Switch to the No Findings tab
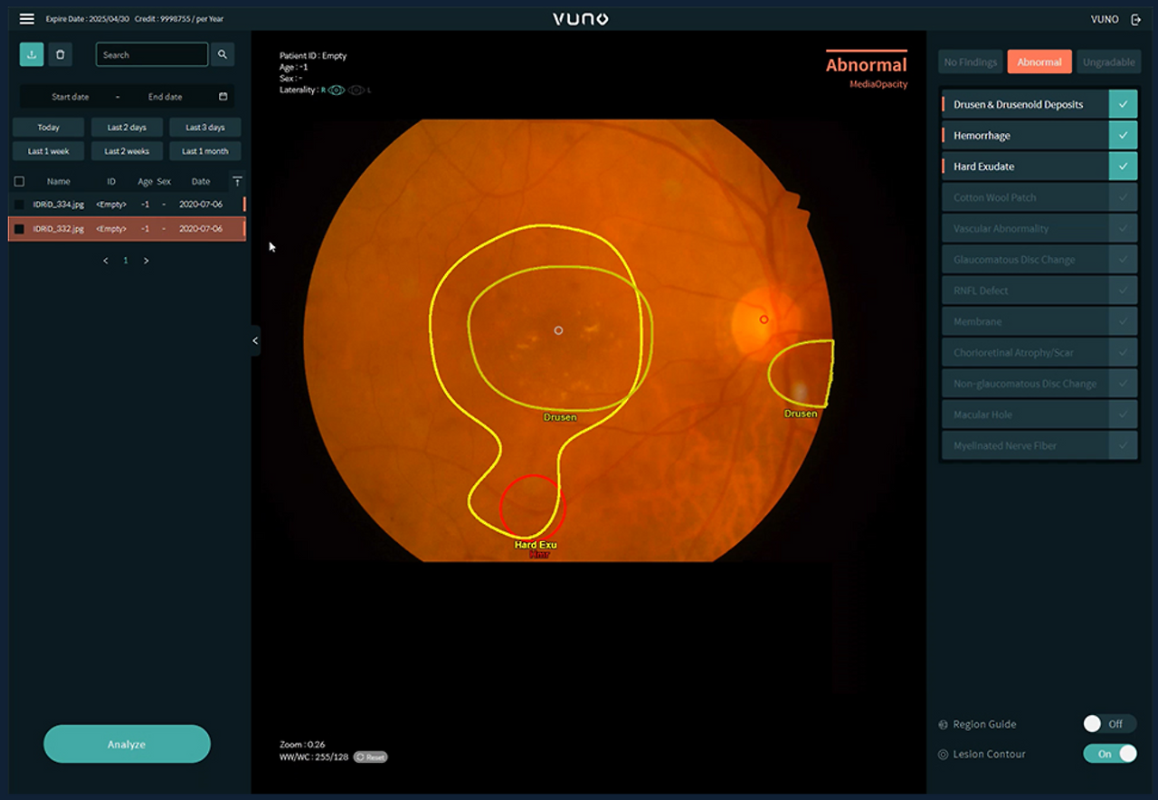Viewport: 1158px width, 800px height. click(970, 62)
